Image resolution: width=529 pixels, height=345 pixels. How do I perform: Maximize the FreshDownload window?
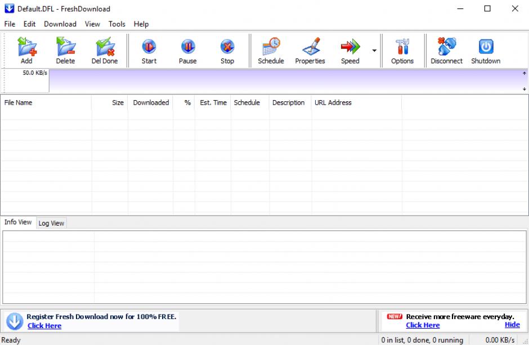(487, 9)
